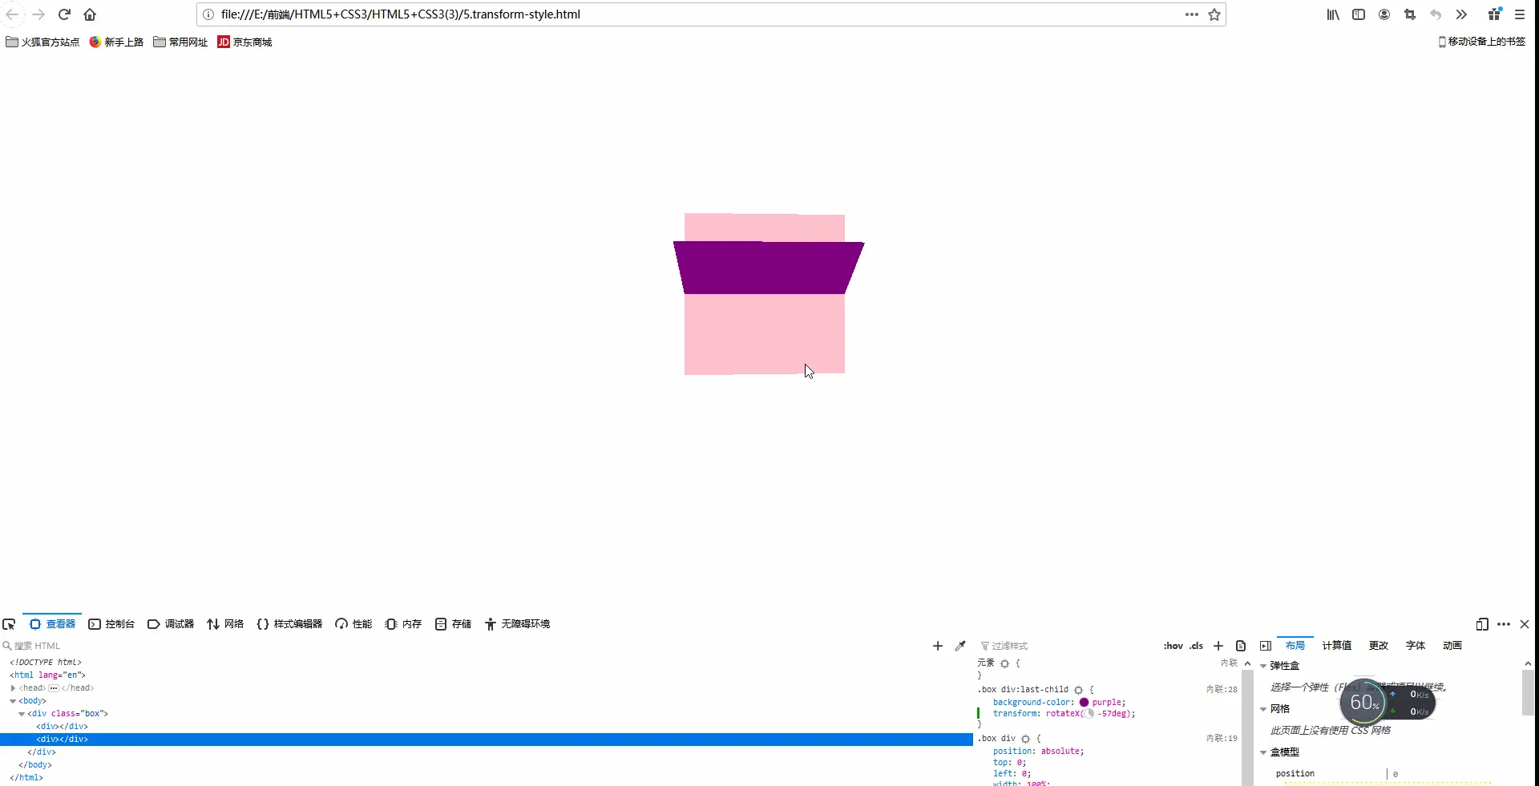Focus the 搜索 HTML search field
The height and width of the screenshot is (786, 1539).
pos(465,646)
